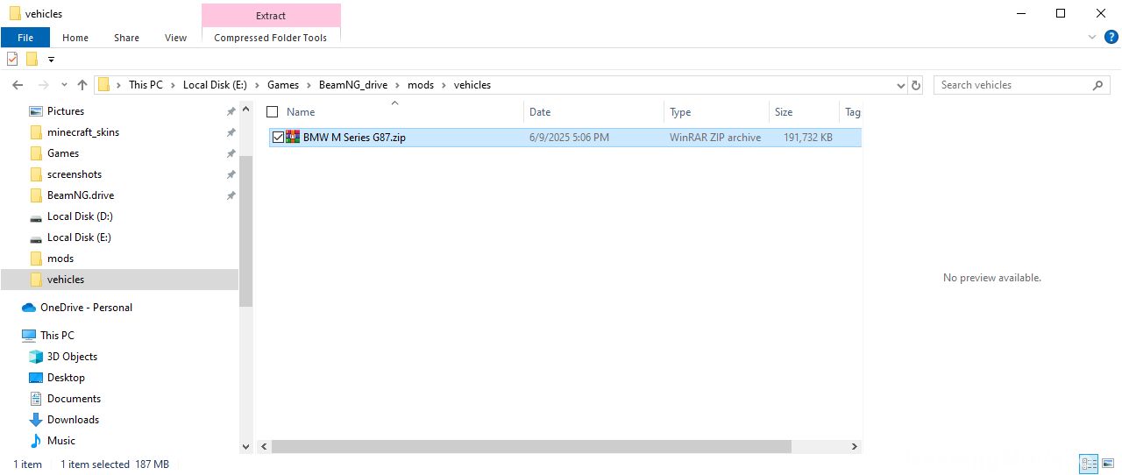Viewport: 1122px width, 475px height.
Task: Open the Recent locations dropdown
Action: (x=62, y=85)
